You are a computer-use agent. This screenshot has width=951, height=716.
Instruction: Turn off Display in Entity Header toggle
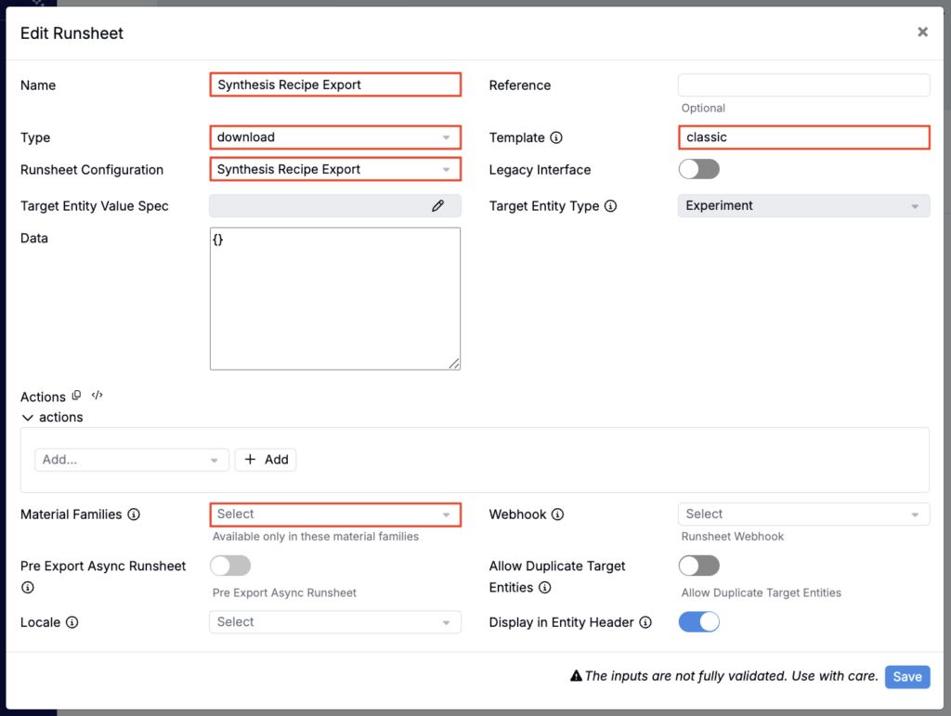pyautogui.click(x=698, y=622)
